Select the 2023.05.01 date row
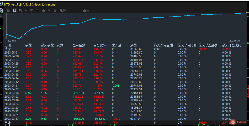 tap(12, 52)
